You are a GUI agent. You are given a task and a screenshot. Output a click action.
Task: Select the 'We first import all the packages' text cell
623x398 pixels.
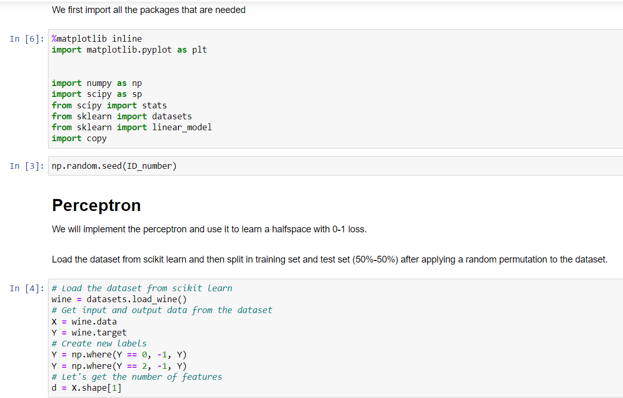tap(148, 10)
